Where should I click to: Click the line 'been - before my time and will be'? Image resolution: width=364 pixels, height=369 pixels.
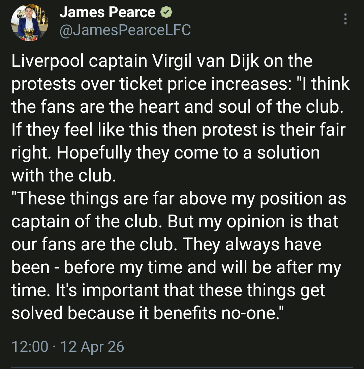[176, 267]
